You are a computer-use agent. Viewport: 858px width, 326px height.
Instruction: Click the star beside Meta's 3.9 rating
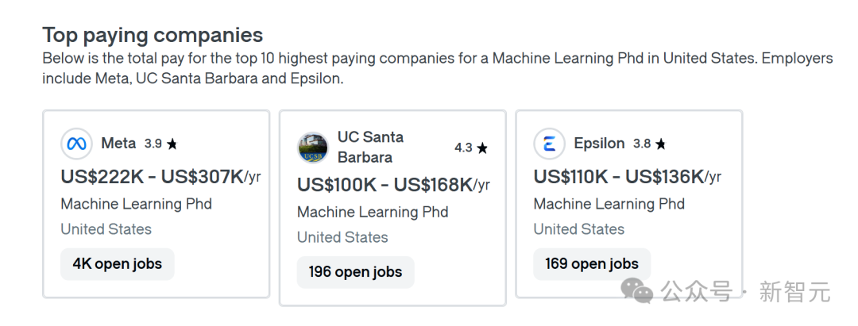[172, 144]
